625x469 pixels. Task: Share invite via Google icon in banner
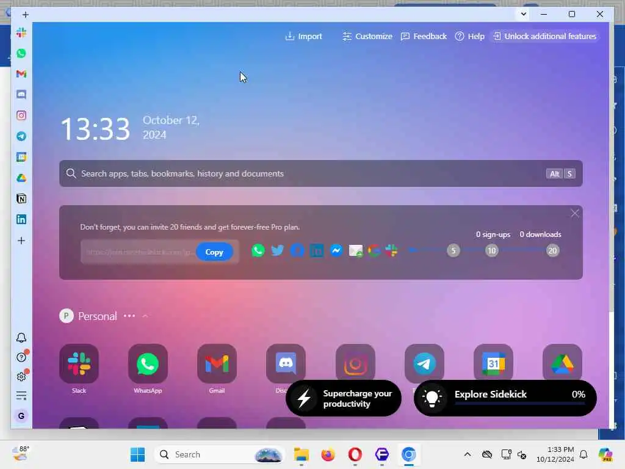374,250
